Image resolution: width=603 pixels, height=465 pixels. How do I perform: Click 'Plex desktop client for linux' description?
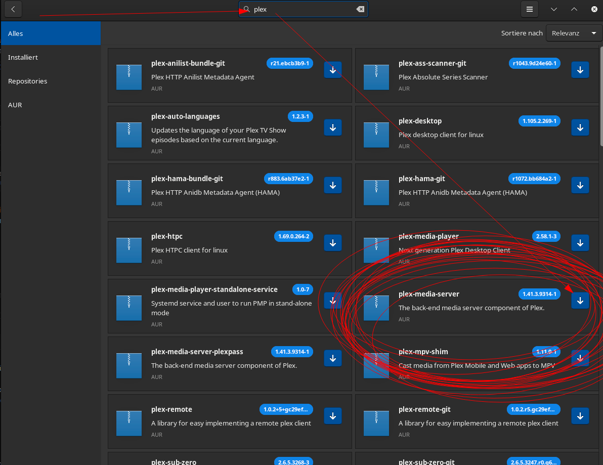point(441,135)
